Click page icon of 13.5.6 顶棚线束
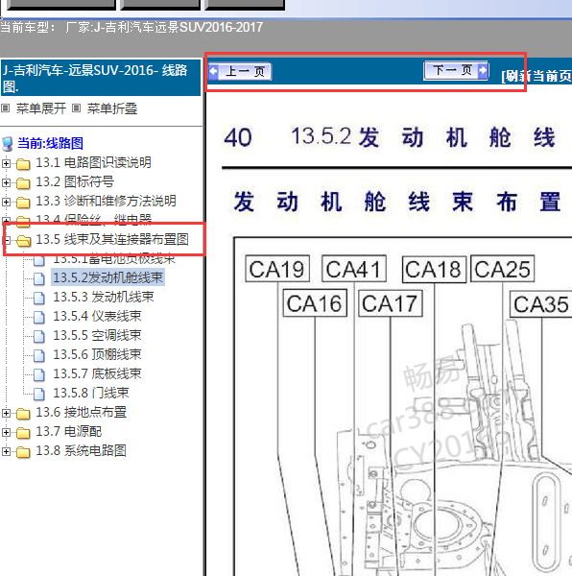Viewport: 572px width, 576px height. [x=39, y=355]
